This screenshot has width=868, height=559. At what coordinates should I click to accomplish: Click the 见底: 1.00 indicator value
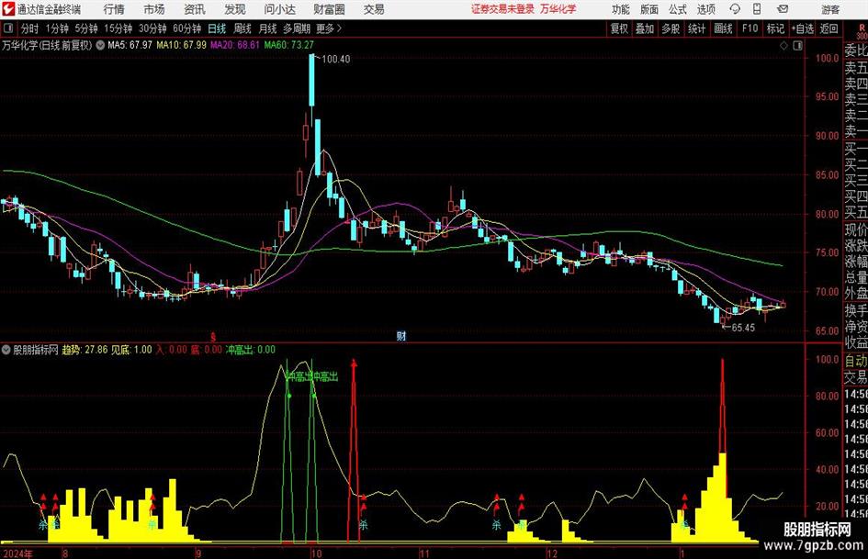131,350
